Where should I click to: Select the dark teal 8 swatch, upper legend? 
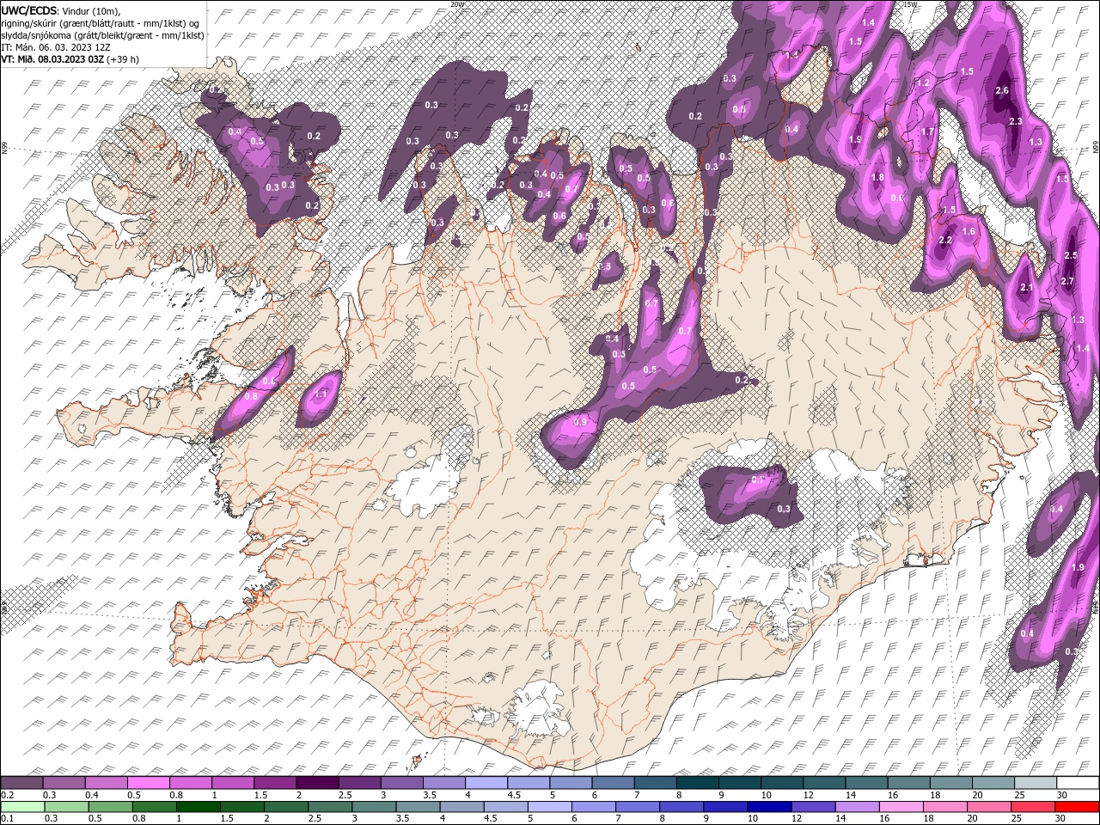(x=698, y=783)
